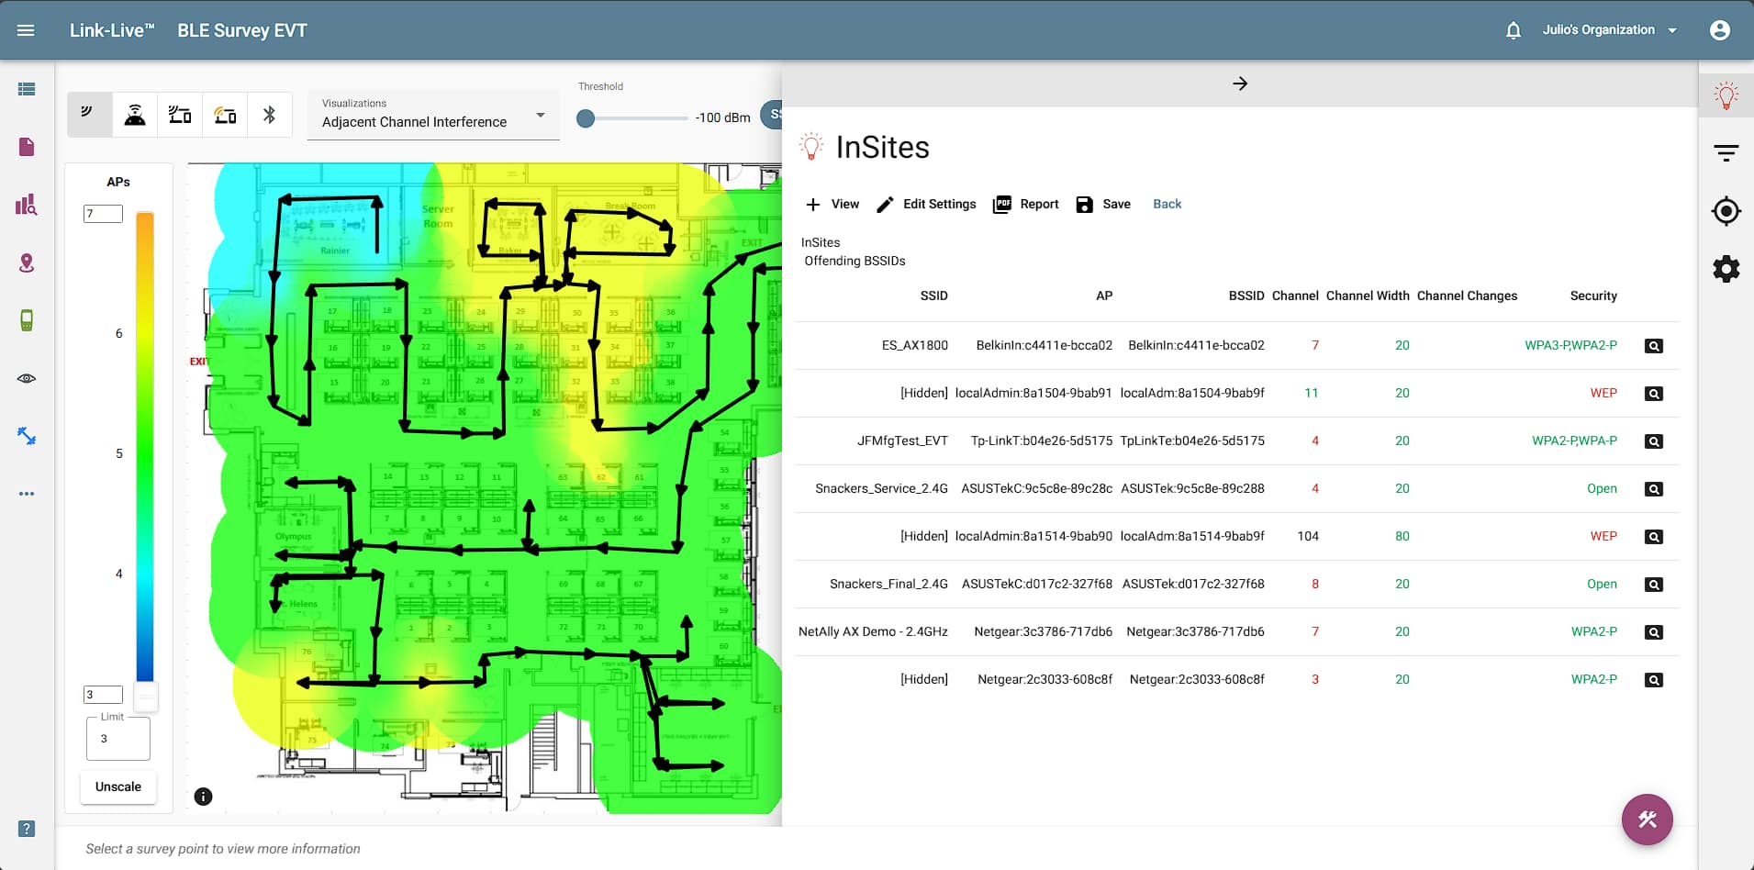Generate a PDF Report
Screen dimensions: 1754x870
pos(1025,204)
